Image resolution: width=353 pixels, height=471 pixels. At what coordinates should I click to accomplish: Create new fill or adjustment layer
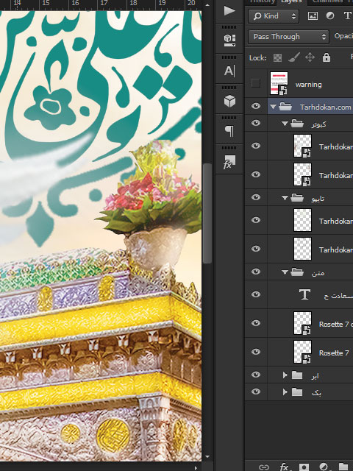point(324,467)
